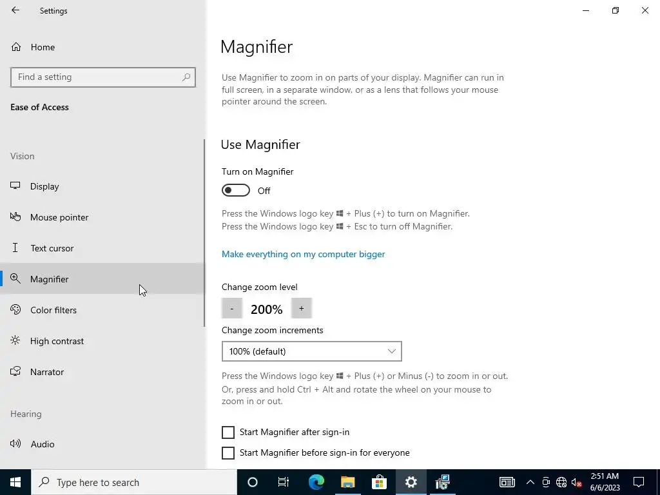Click the Color filters palette icon
Viewport: 660px width, 495px height.
pos(15,309)
